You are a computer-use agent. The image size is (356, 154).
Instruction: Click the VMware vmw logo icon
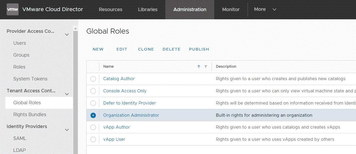(12, 10)
